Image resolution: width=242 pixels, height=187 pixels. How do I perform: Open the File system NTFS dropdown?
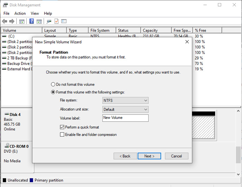coord(125,100)
